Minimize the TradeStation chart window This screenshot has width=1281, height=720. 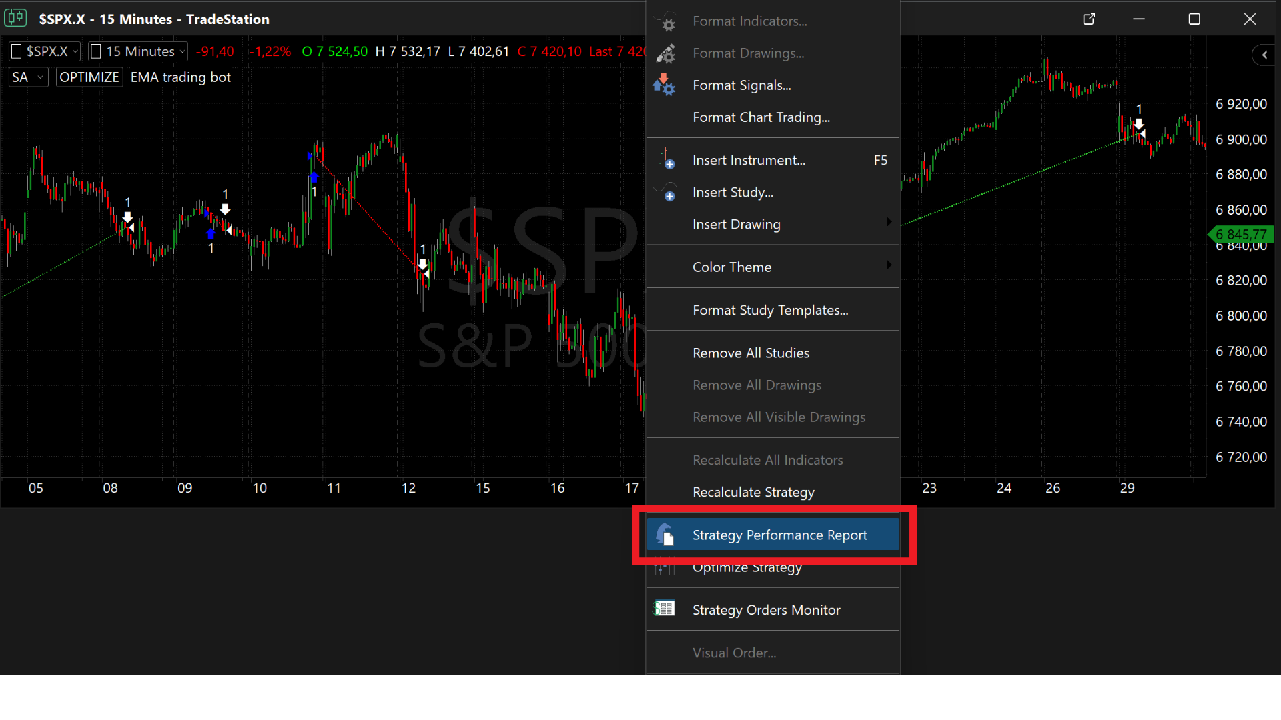1139,19
